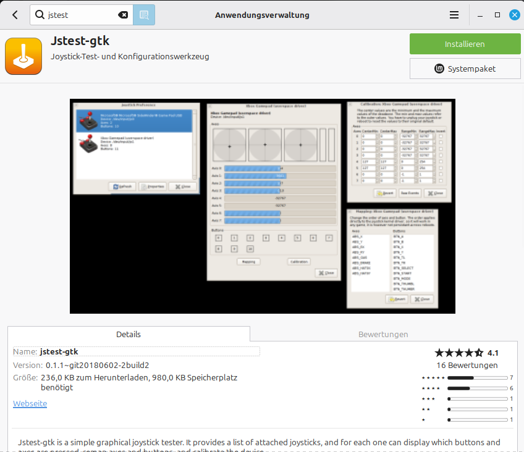The image size is (524, 452).
Task: Switch to the Bewertungen tab
Action: (383, 333)
